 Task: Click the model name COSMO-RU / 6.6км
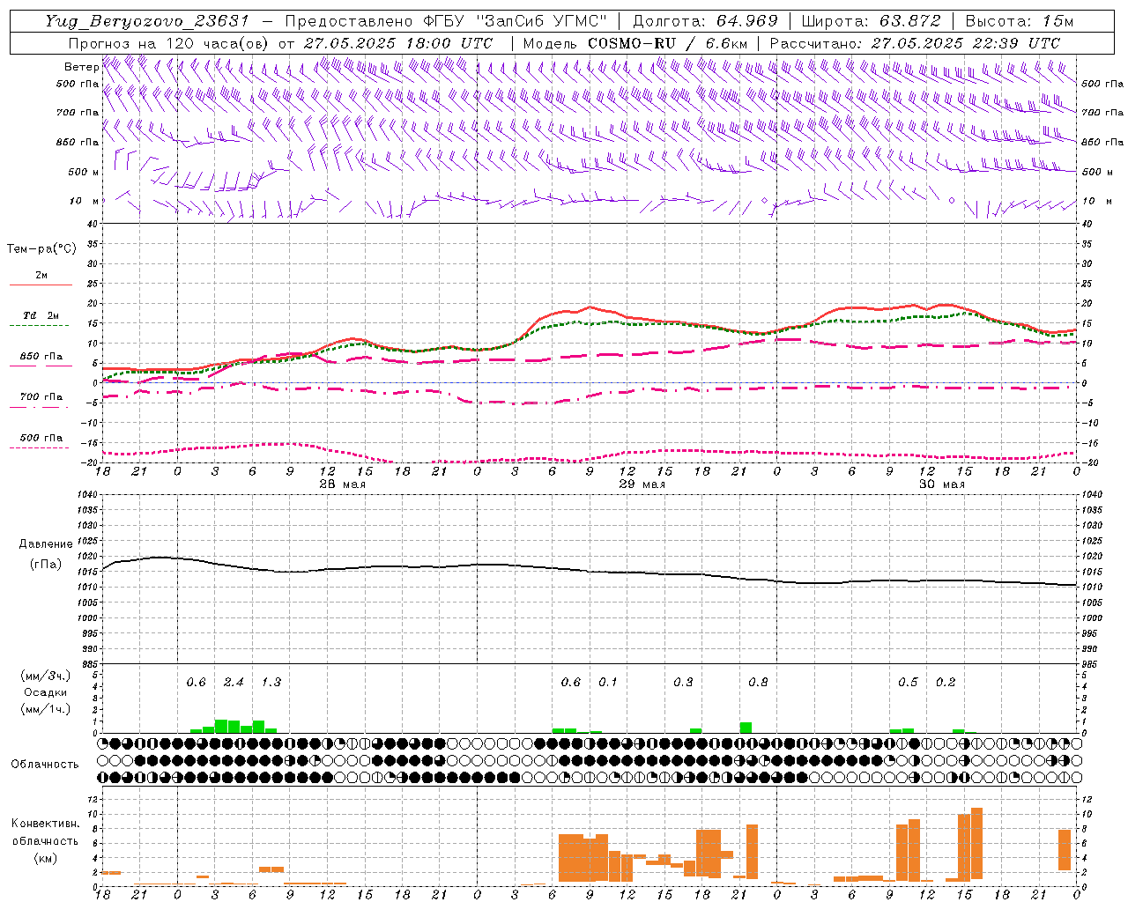tap(667, 42)
